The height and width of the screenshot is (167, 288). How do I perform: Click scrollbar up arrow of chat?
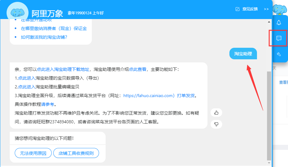[269, 22]
